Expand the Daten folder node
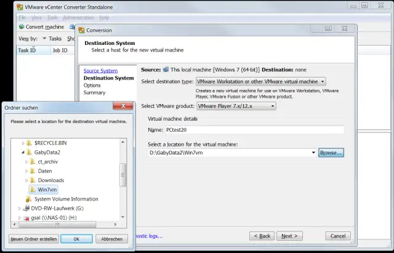The height and width of the screenshot is (253, 394). 26,171
